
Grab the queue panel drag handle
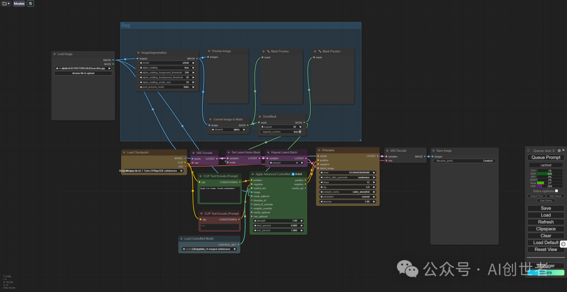(x=529, y=151)
